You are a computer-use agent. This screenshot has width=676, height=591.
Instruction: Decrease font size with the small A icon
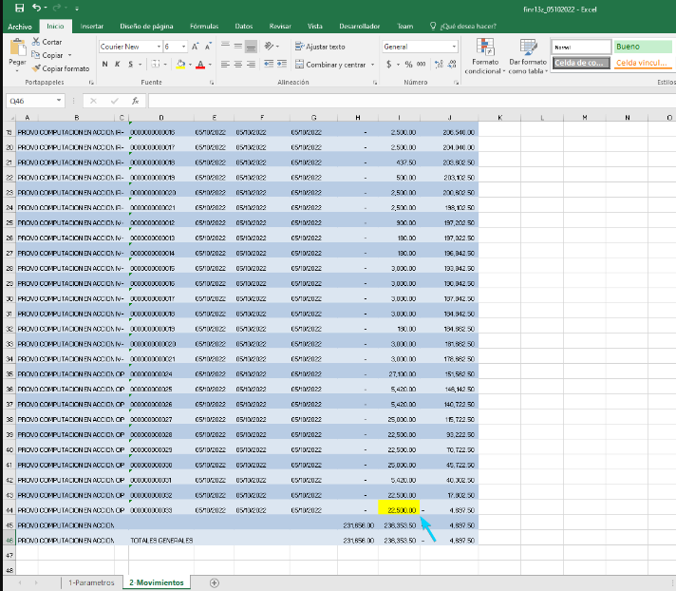coord(208,47)
